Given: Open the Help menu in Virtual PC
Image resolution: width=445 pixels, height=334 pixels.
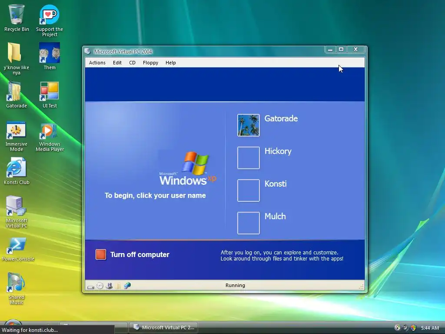Looking at the screenshot, I should coord(170,63).
